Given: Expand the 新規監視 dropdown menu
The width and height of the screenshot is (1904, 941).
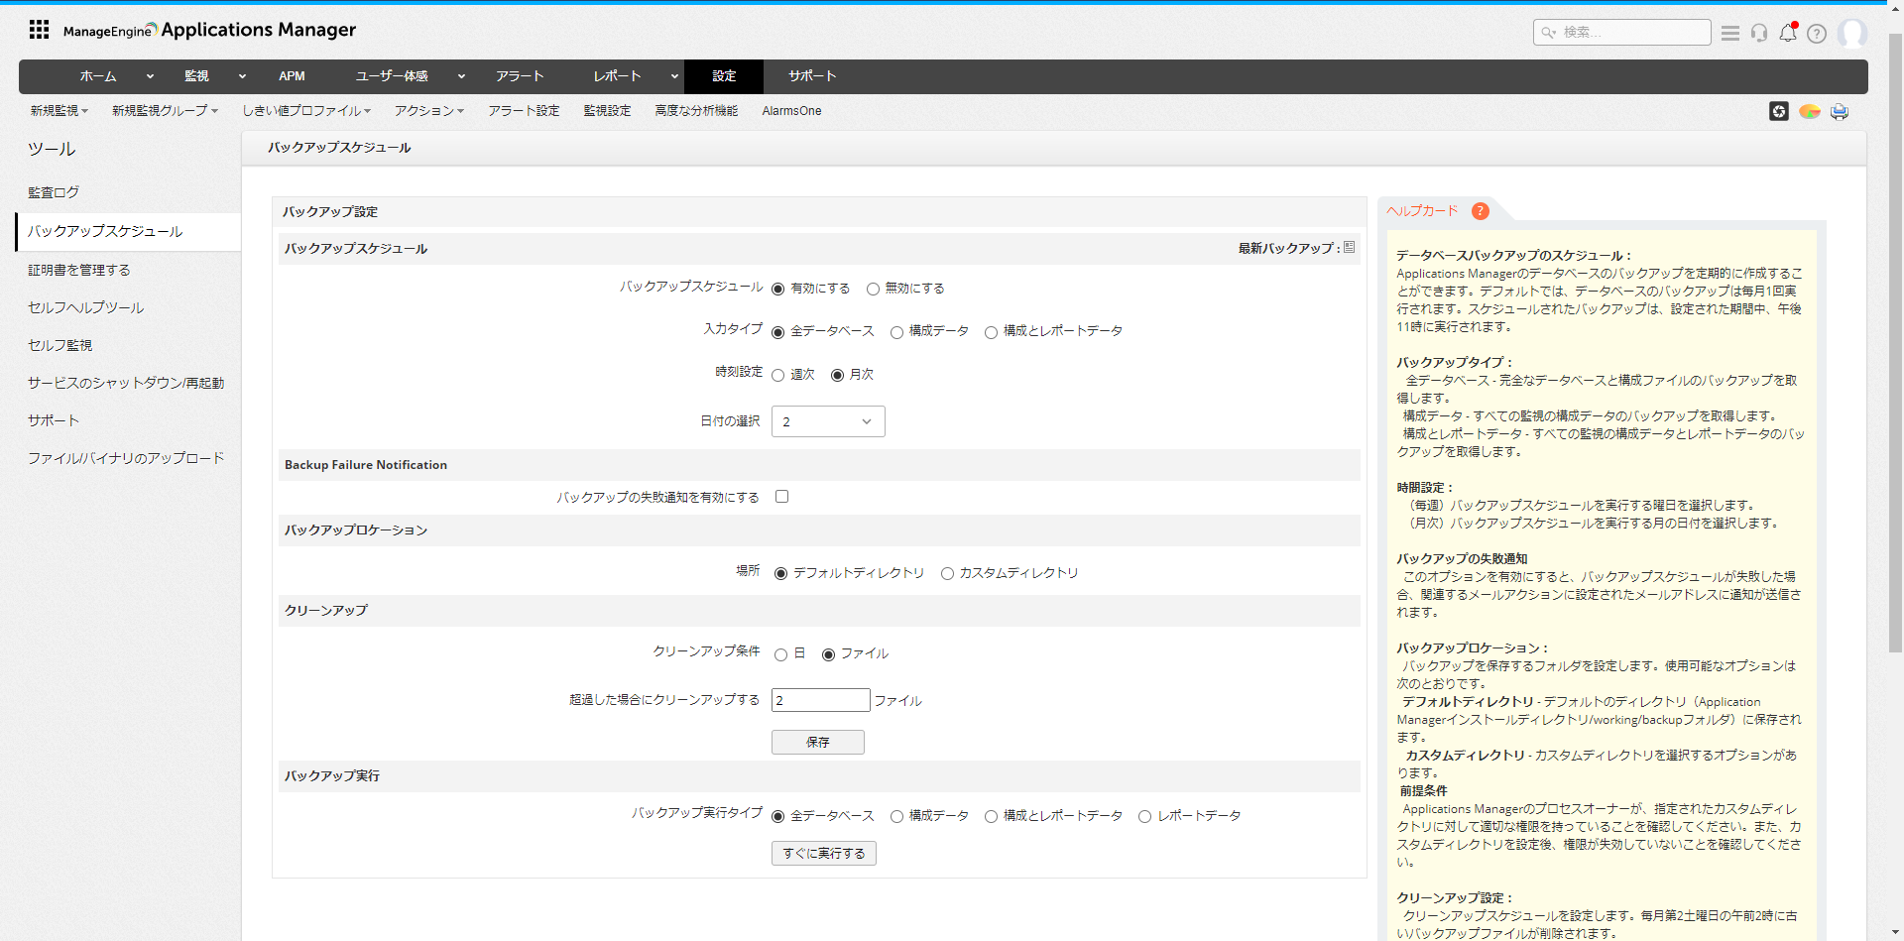Looking at the screenshot, I should pyautogui.click(x=59, y=111).
